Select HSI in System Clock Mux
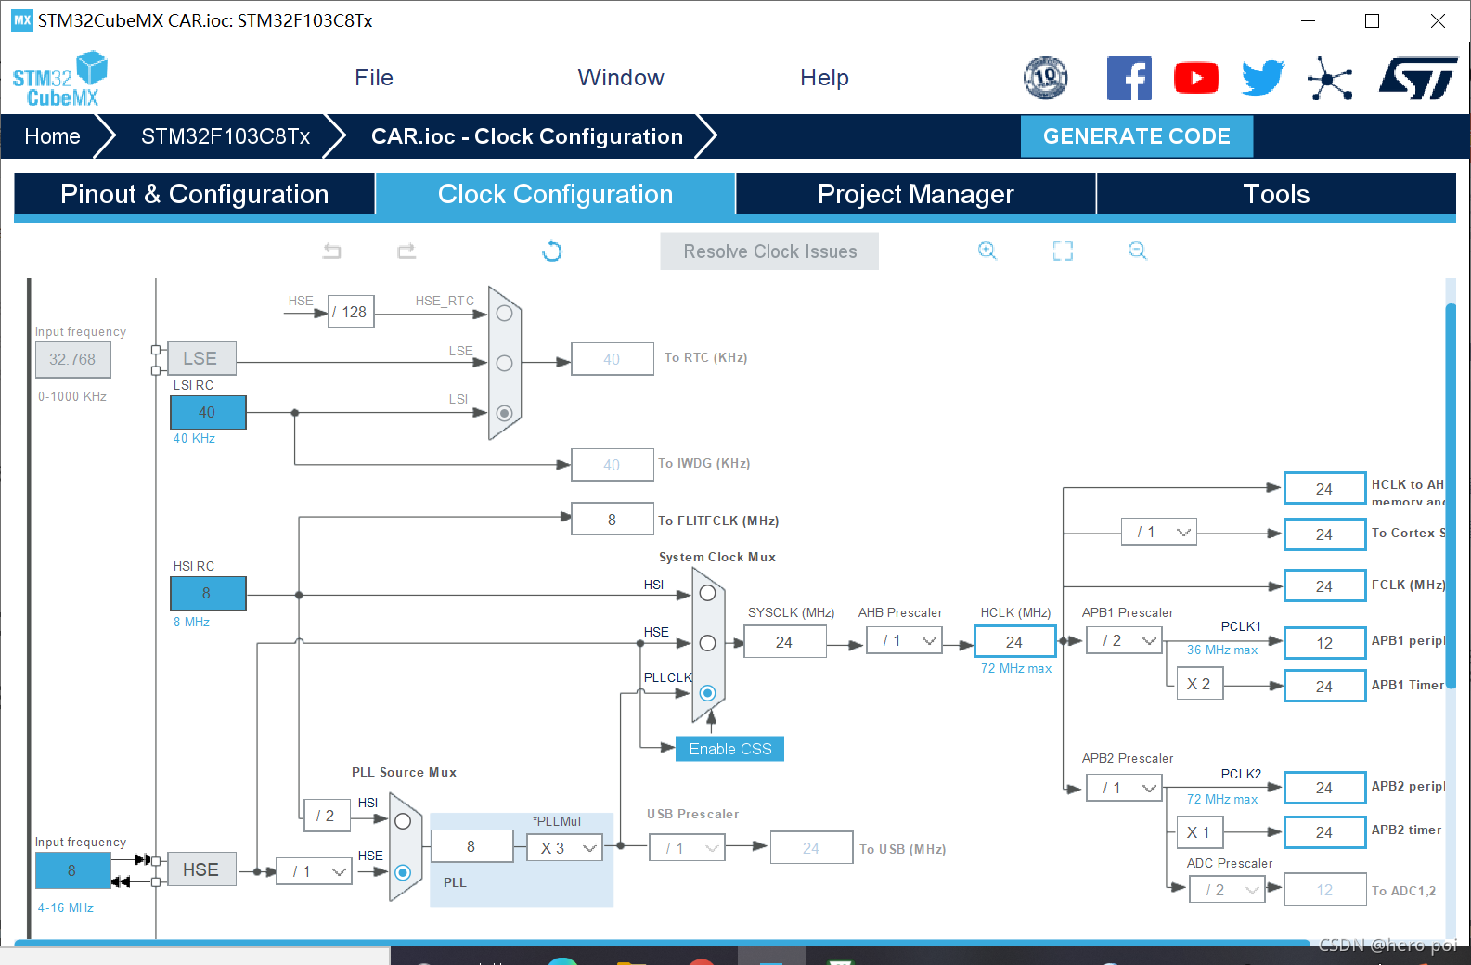The height and width of the screenshot is (965, 1471). 707,593
